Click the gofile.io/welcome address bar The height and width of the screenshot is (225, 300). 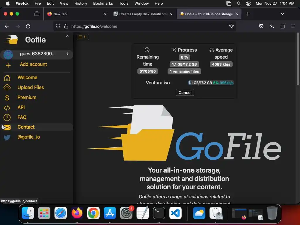(144, 26)
